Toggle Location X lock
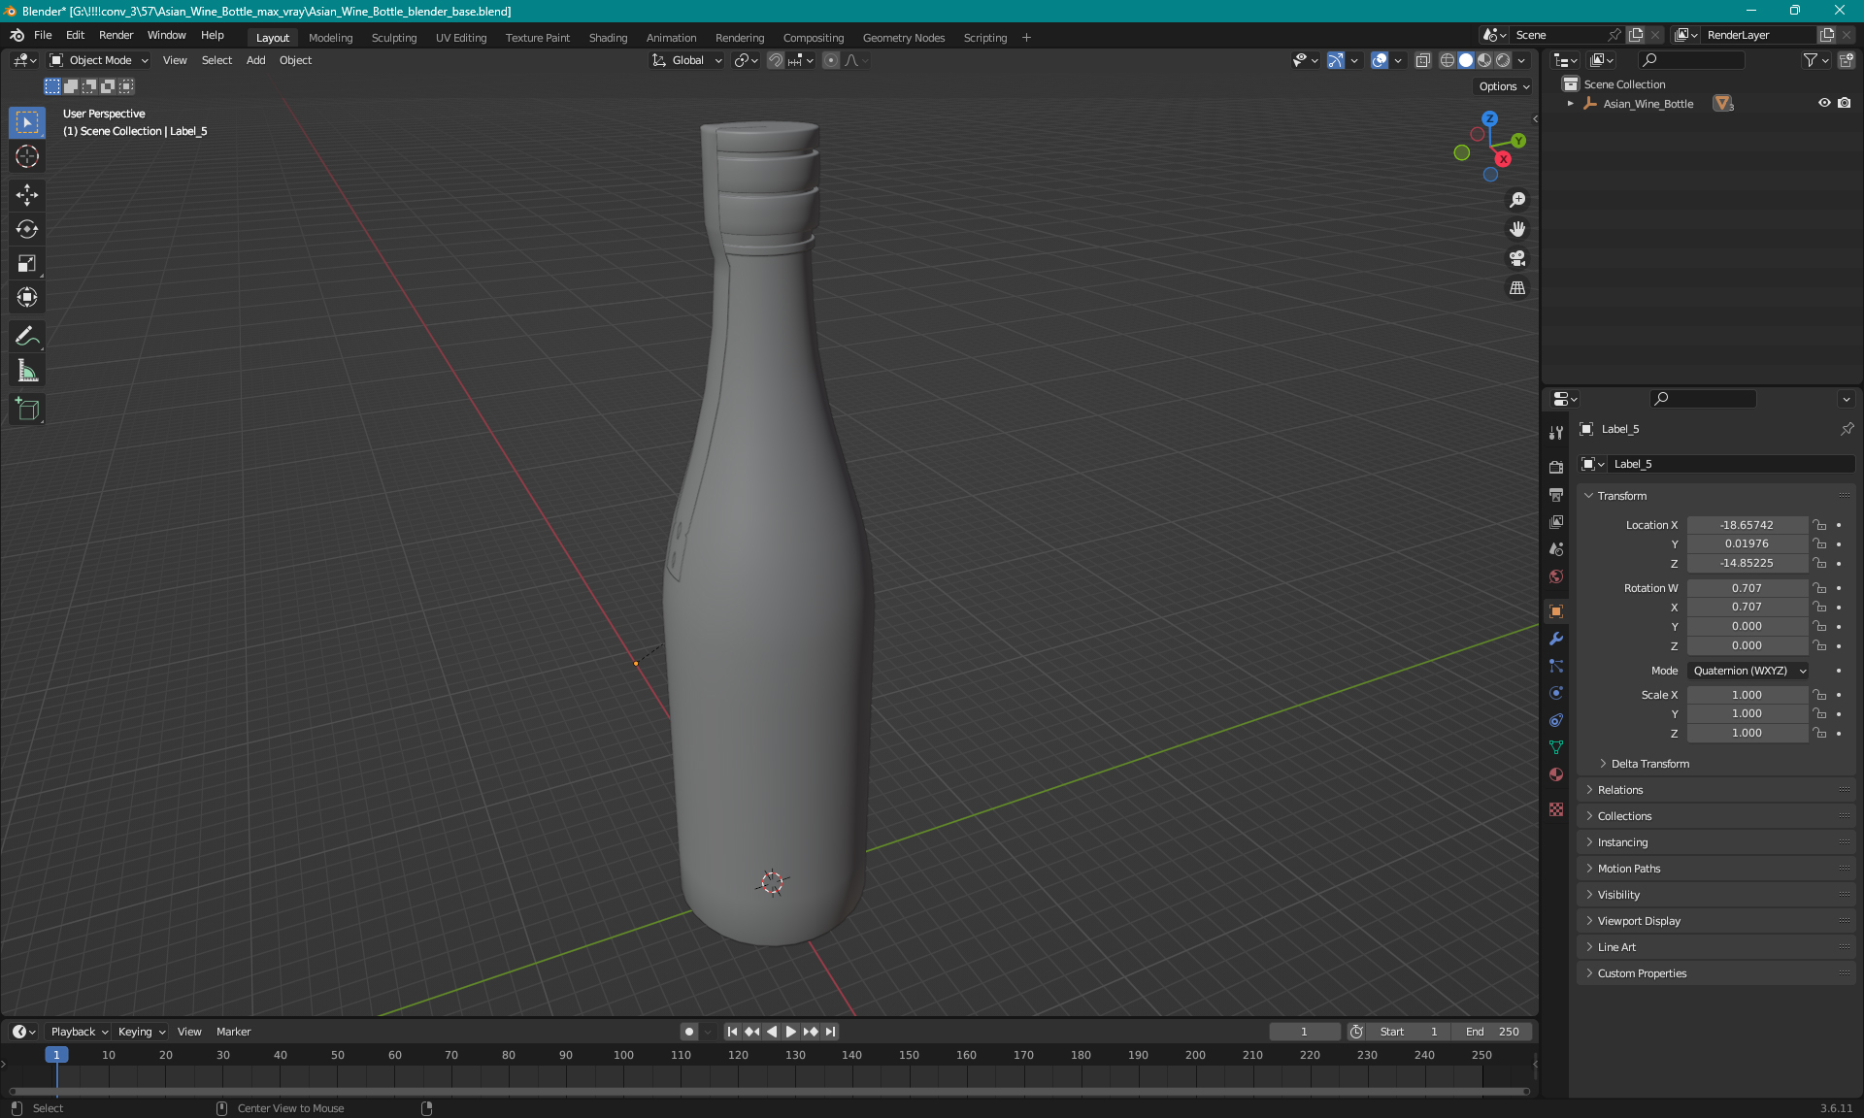The width and height of the screenshot is (1864, 1118). [1820, 525]
